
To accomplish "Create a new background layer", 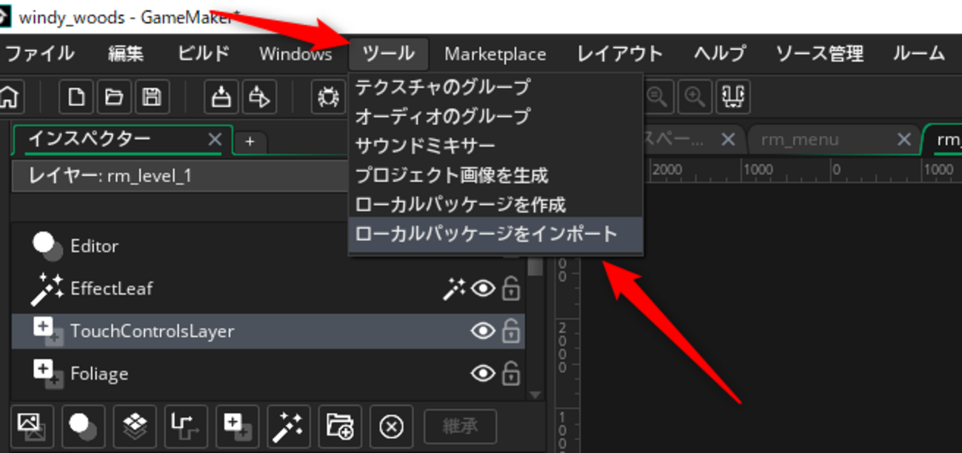I will 32,426.
